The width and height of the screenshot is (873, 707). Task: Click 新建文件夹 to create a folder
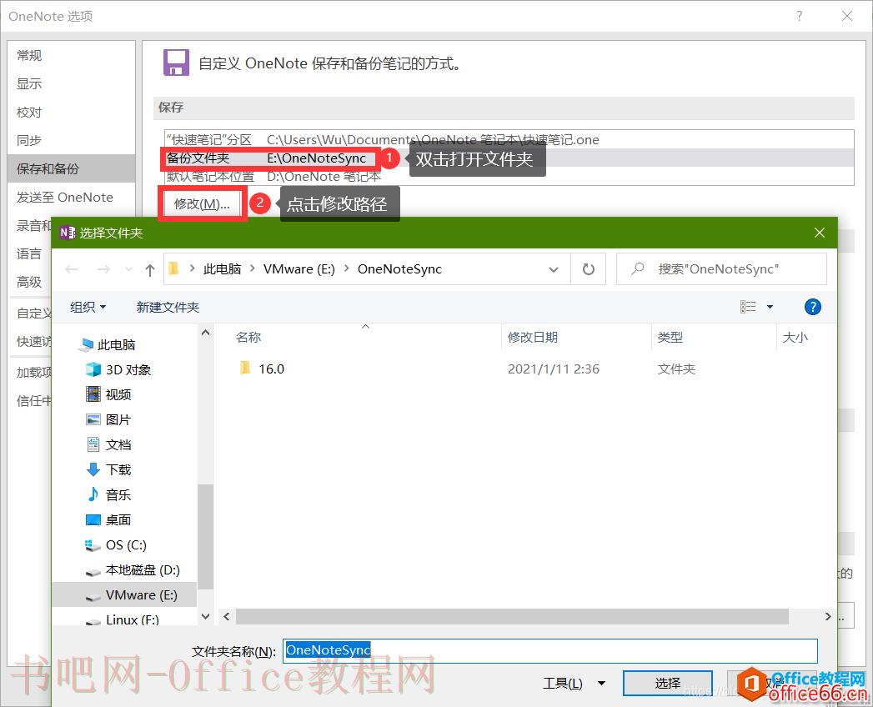pos(168,307)
